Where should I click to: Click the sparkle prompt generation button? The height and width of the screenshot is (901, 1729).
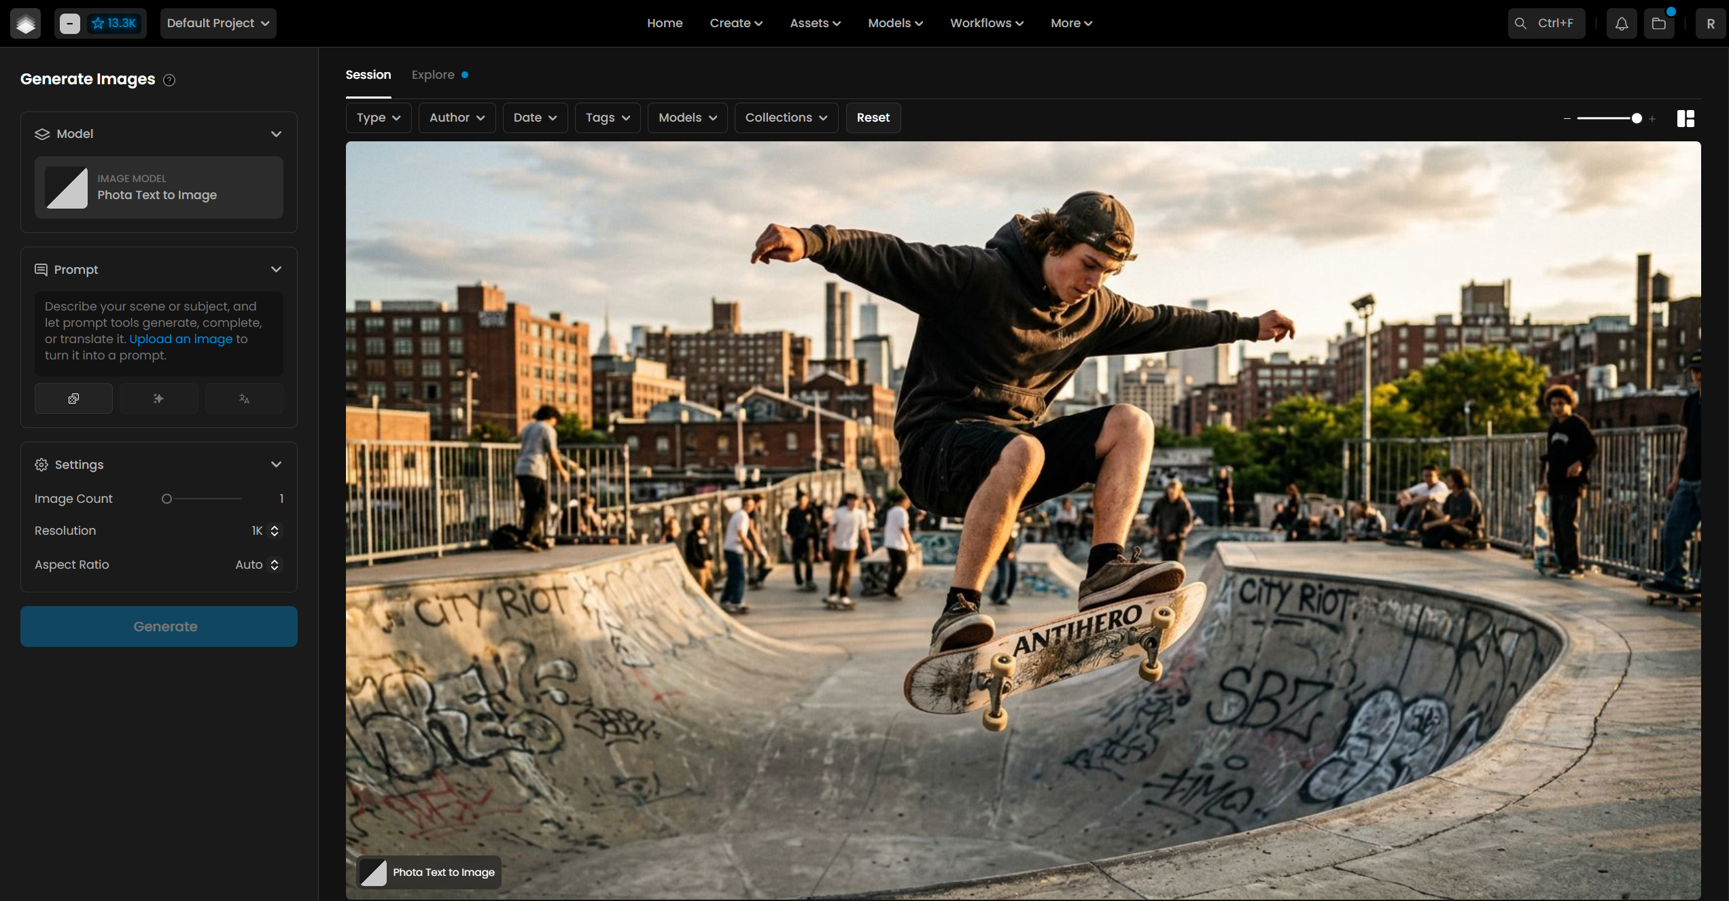click(158, 399)
